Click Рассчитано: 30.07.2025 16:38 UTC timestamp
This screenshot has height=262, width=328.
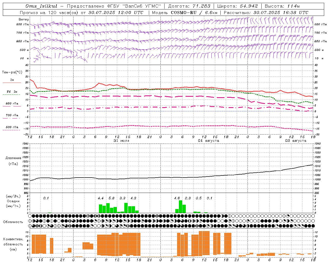pos(266,13)
